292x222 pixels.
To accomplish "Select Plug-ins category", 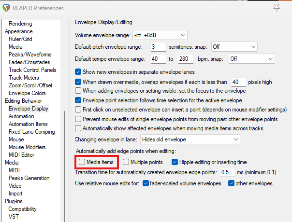I will click(14, 201).
